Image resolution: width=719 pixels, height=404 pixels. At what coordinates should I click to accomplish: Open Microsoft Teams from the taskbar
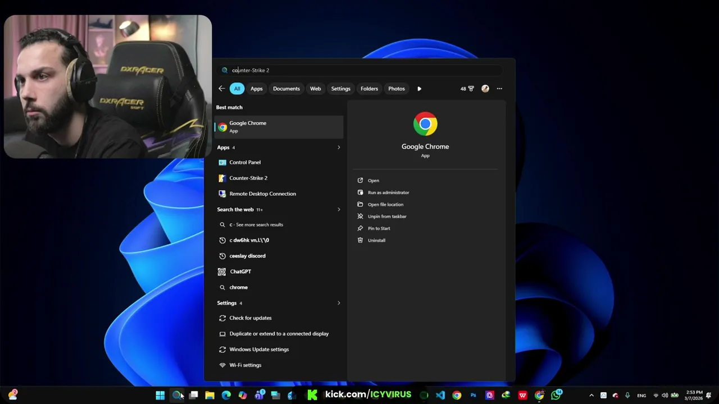click(259, 395)
